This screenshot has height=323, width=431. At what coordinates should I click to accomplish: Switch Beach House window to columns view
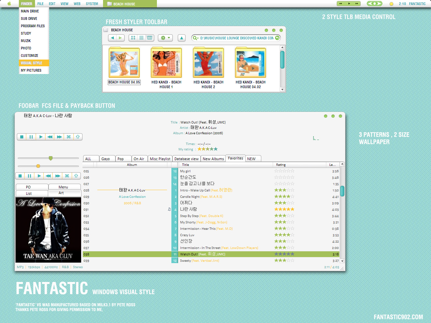(150, 38)
